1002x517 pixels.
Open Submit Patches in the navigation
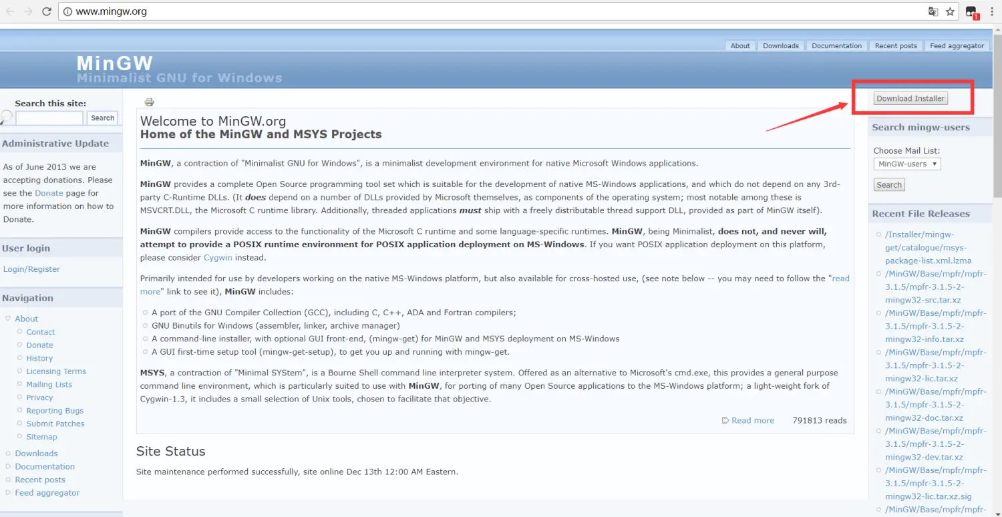[x=55, y=423]
